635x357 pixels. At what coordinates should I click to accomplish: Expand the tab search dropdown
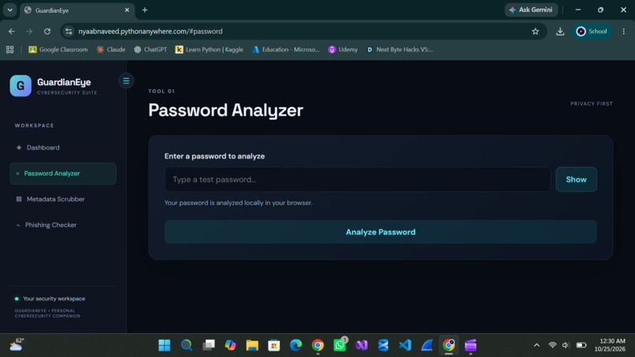pos(9,10)
